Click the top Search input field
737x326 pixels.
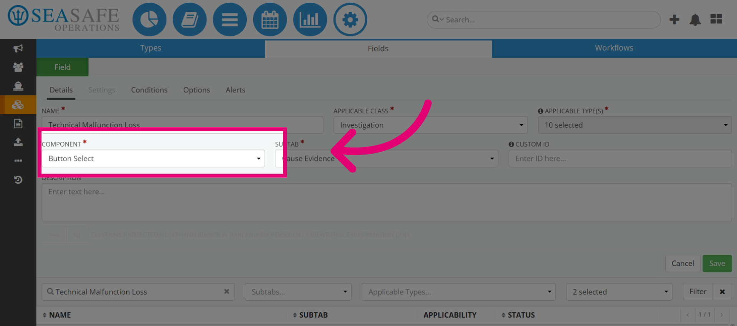(544, 20)
